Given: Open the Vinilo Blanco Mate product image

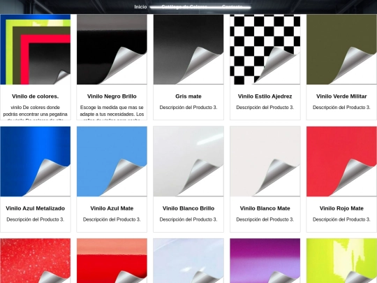Looking at the screenshot, I should [265, 161].
